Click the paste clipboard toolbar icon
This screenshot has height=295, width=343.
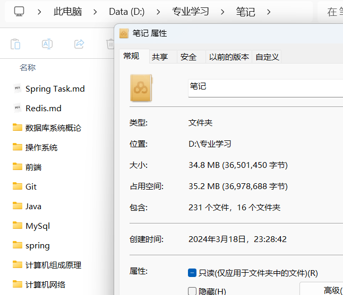(x=15, y=44)
